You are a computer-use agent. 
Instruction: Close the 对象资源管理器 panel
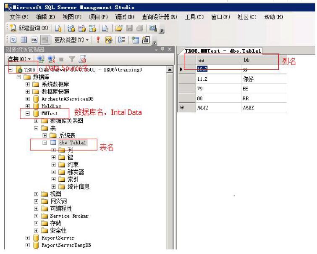170,49
